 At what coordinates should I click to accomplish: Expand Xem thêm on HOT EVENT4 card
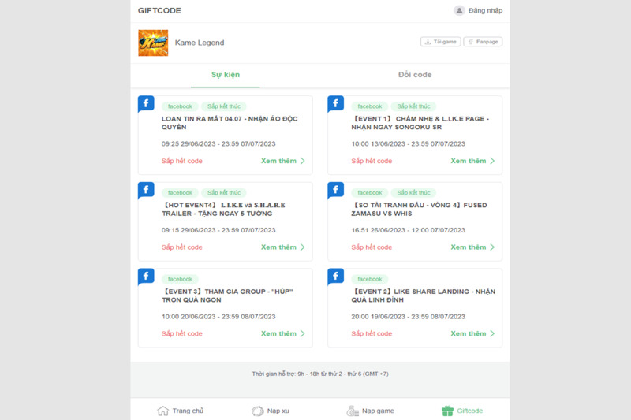(x=282, y=247)
